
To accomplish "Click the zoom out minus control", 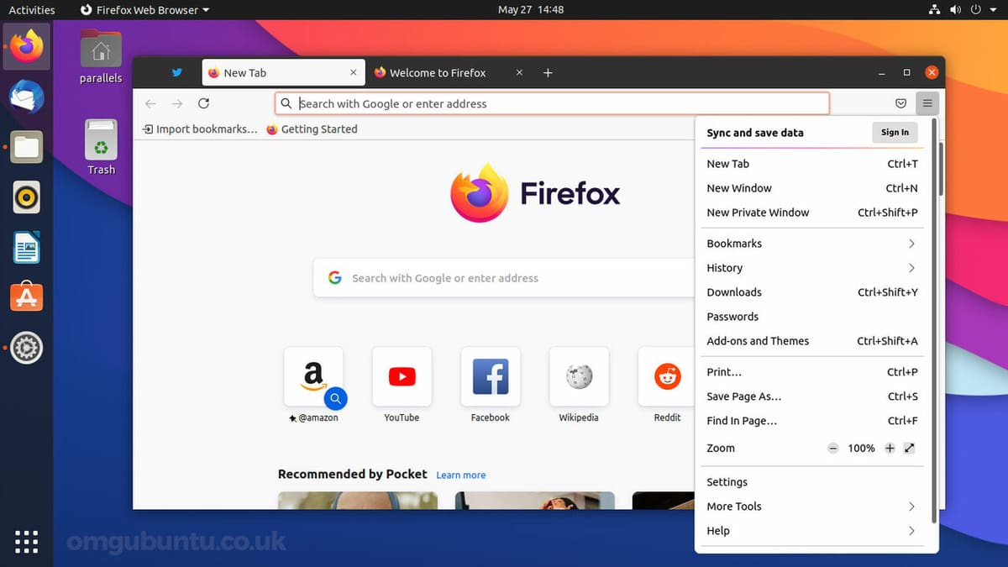I will click(x=832, y=448).
